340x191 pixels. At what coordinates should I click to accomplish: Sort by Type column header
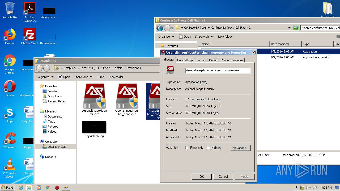[x=317, y=44]
